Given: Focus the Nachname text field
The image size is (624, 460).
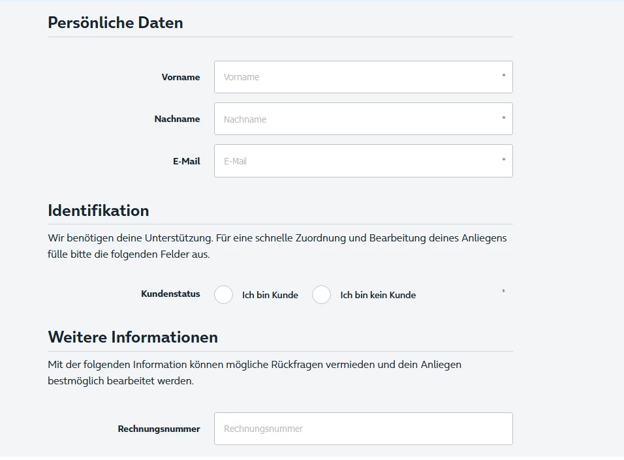Looking at the screenshot, I should pos(363,119).
